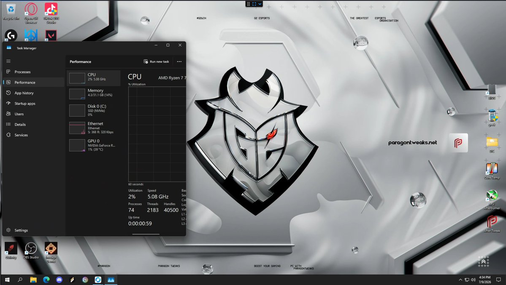The image size is (506, 285).
Task: Select the Memory performance item
Action: click(94, 93)
